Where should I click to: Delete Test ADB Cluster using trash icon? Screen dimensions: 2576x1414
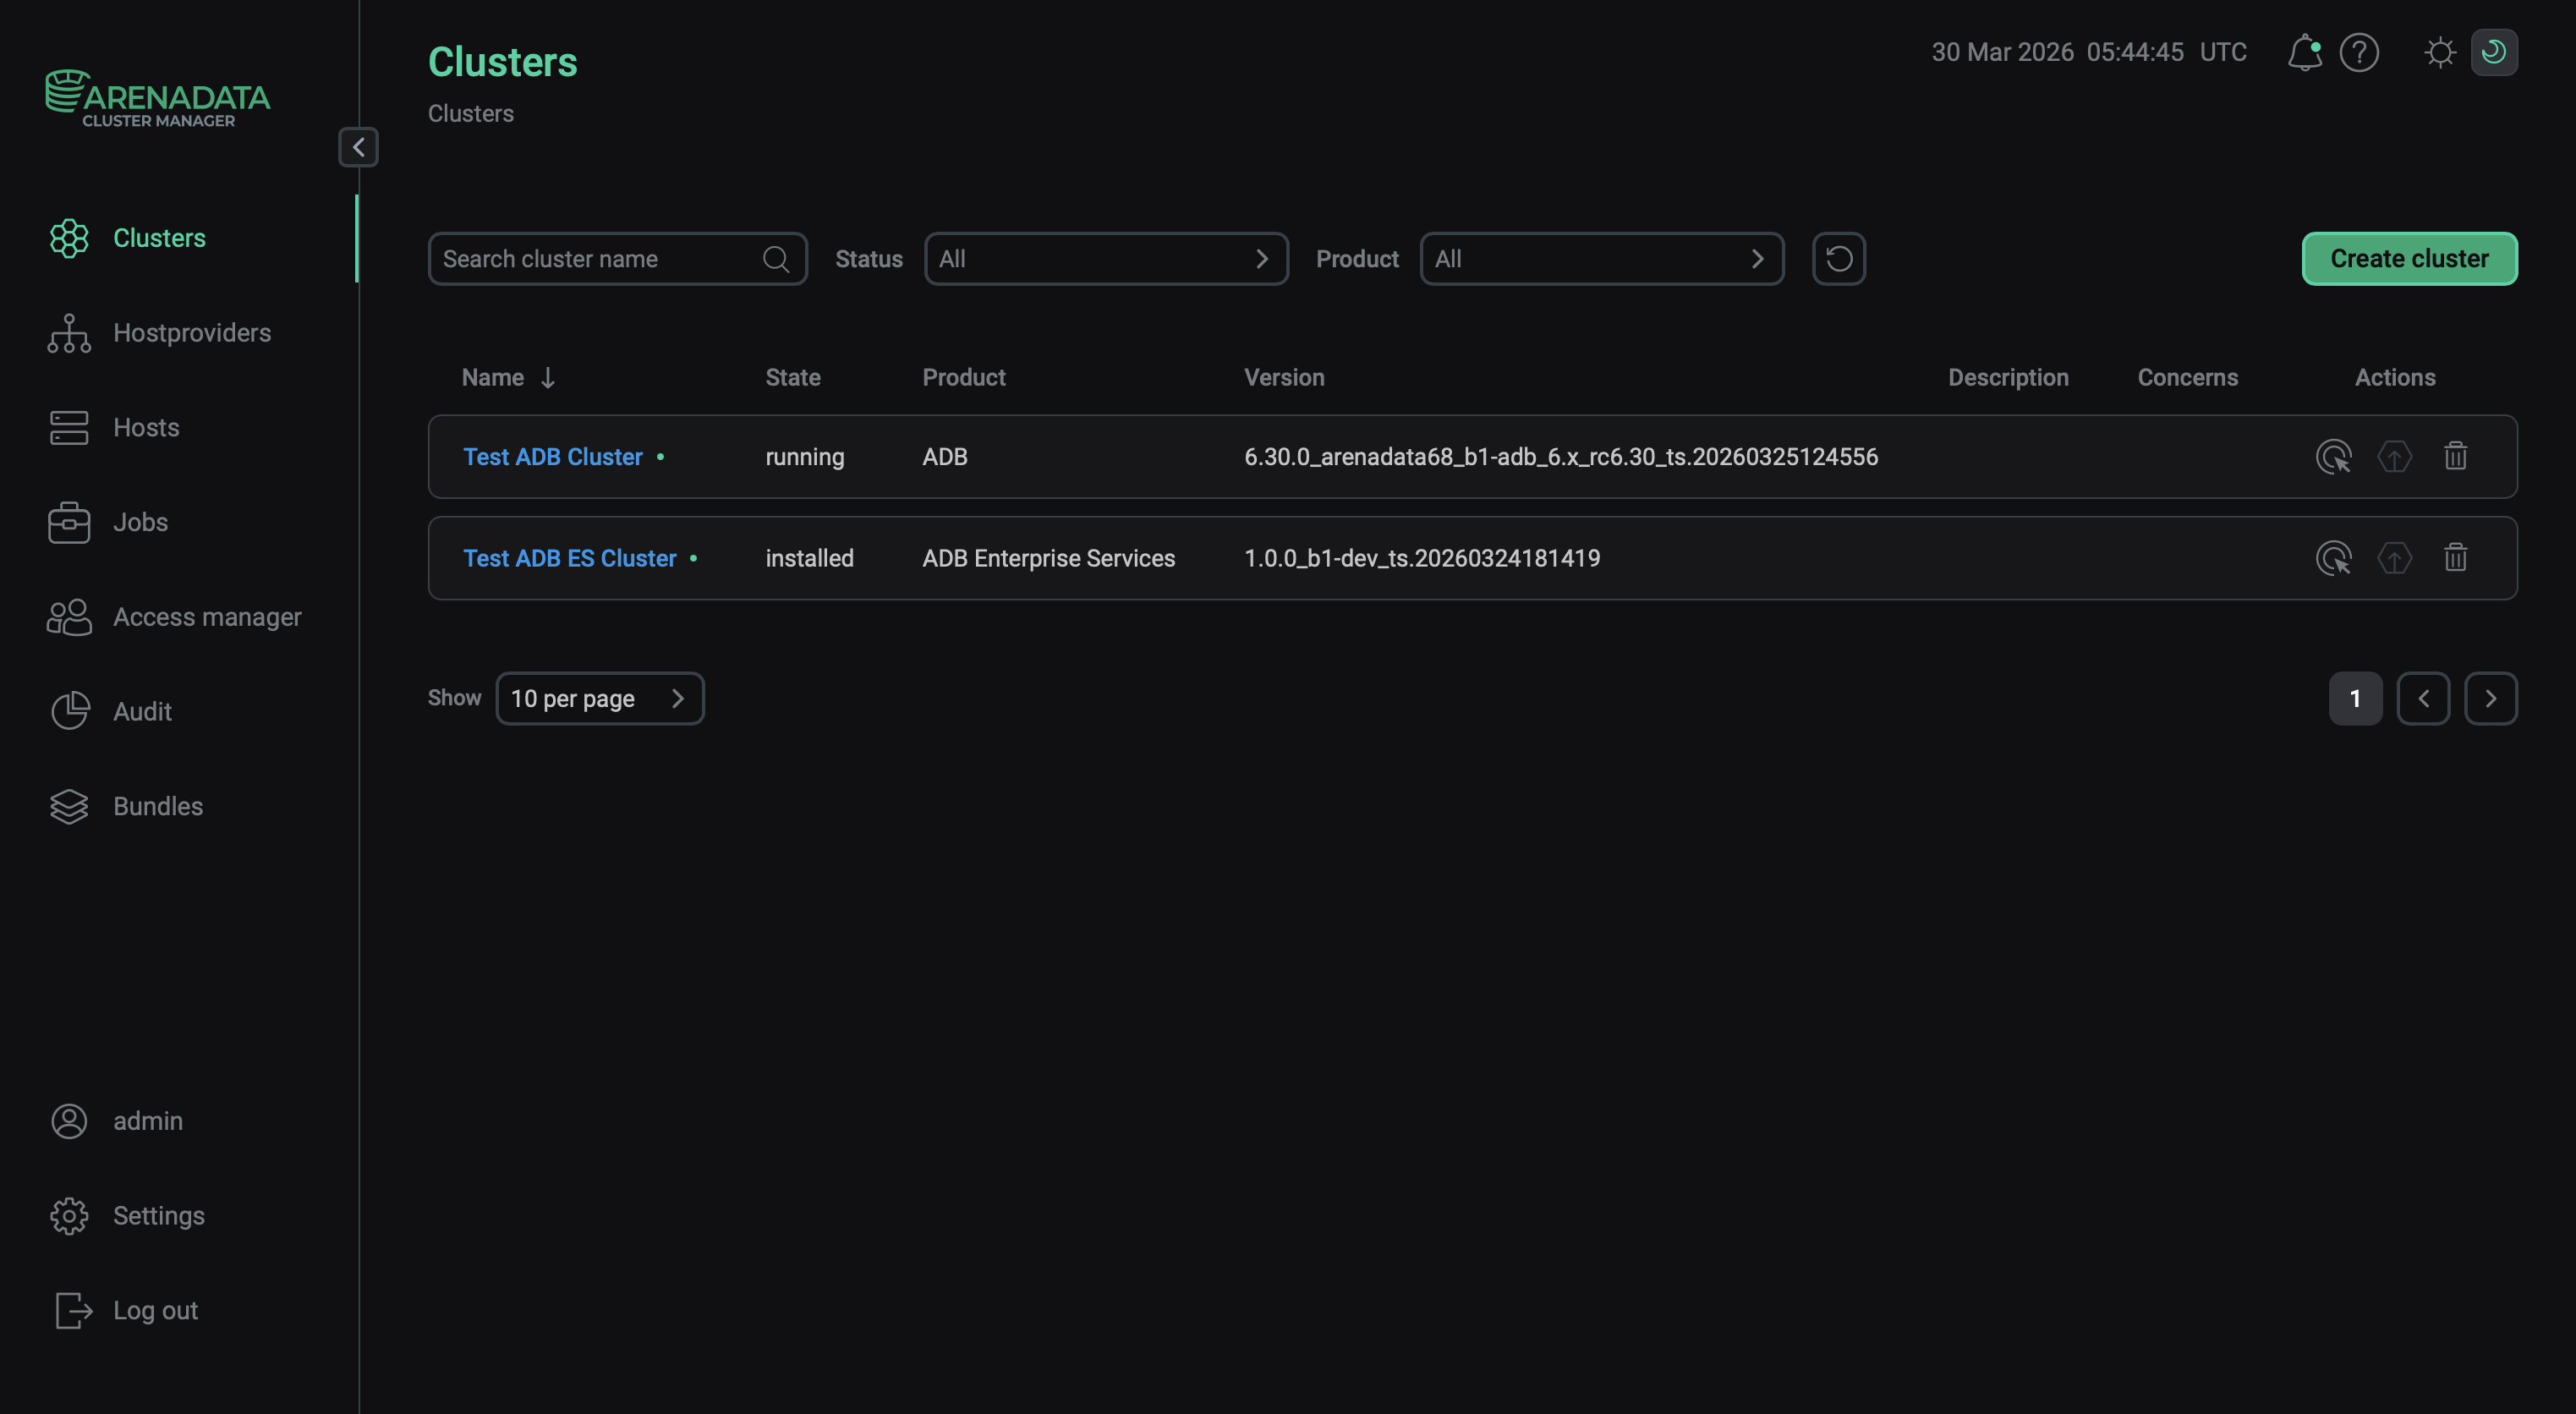[2456, 456]
